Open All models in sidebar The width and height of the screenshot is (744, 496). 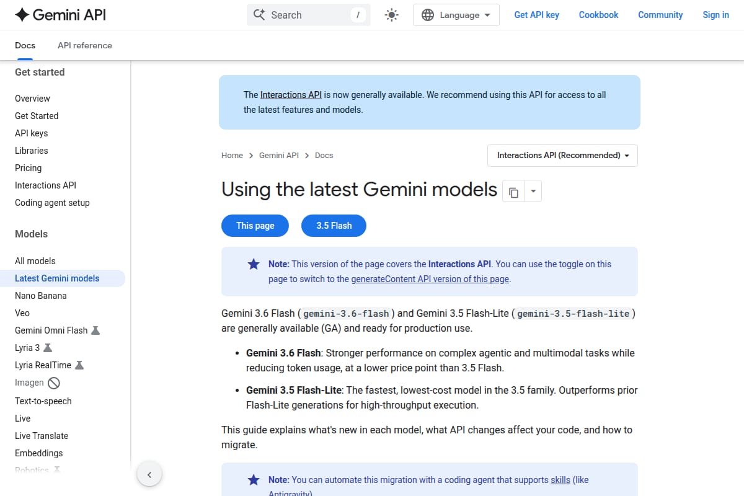(35, 261)
